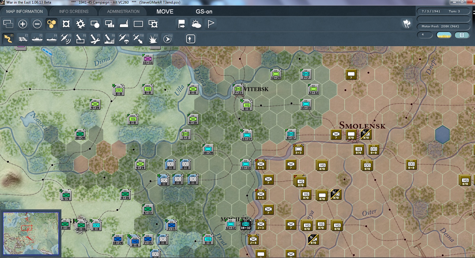Image resolution: width=475 pixels, height=258 pixels.
Task: Click the SMOLENSK city label
Action: click(x=362, y=125)
